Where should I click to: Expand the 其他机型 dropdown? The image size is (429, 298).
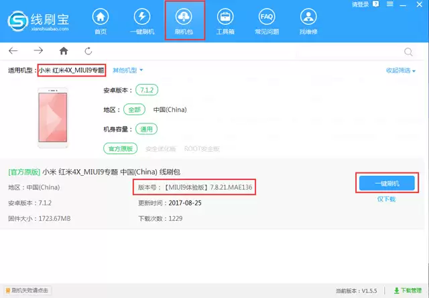click(128, 70)
